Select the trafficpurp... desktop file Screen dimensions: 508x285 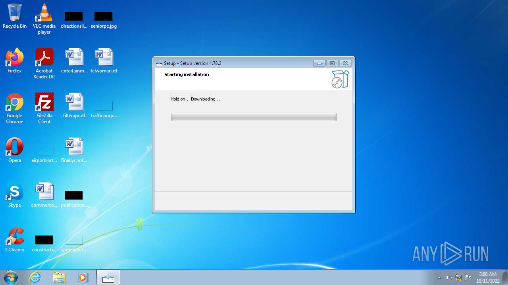(x=104, y=110)
